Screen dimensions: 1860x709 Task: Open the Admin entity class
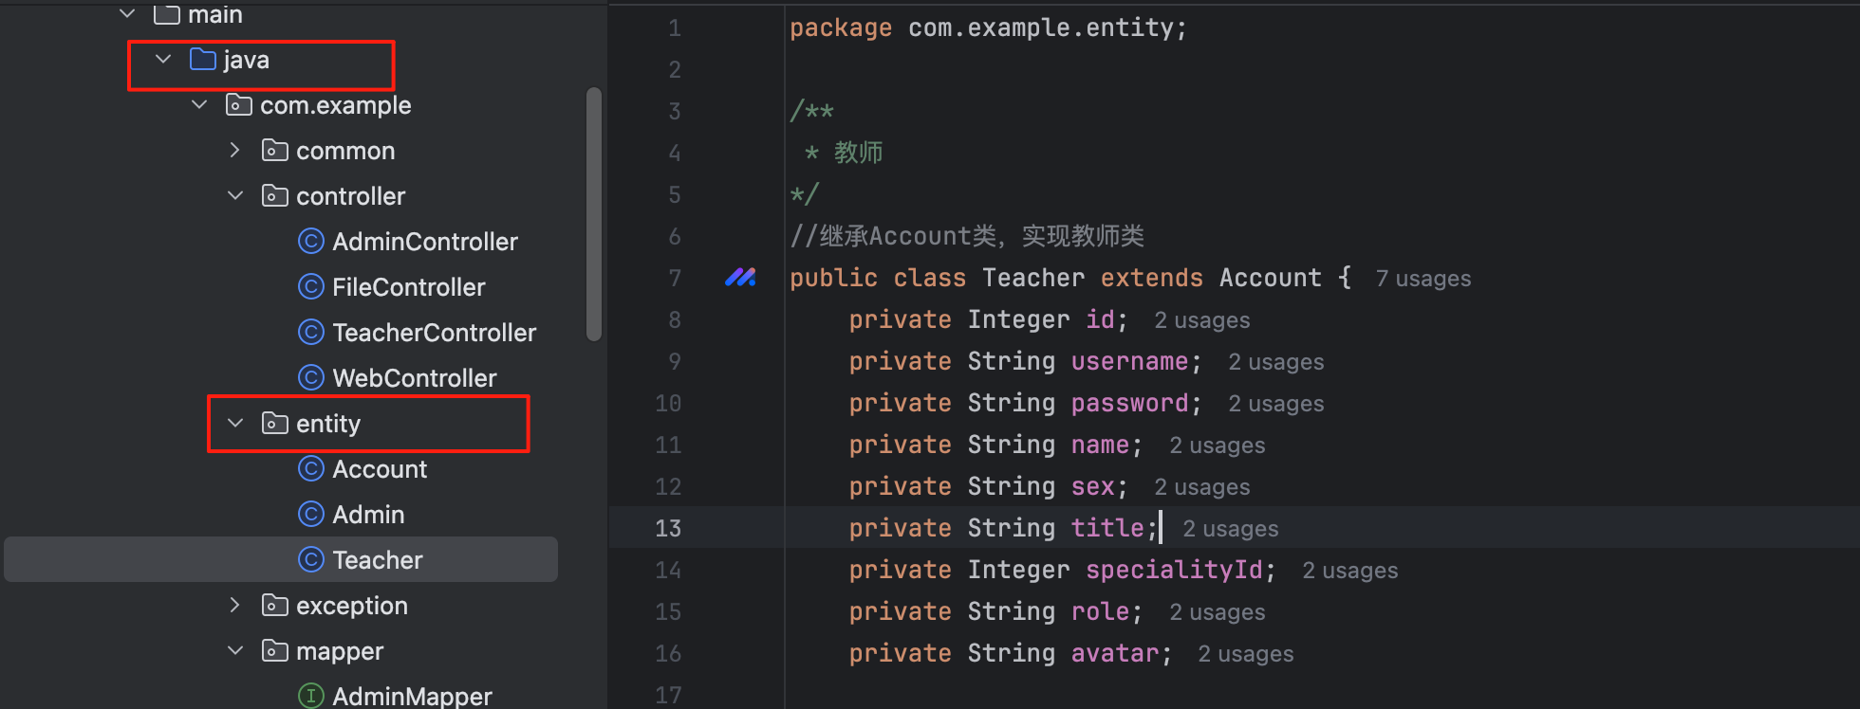368,515
